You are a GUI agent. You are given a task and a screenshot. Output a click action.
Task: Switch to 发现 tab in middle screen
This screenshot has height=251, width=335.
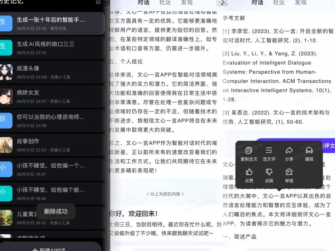187,2
